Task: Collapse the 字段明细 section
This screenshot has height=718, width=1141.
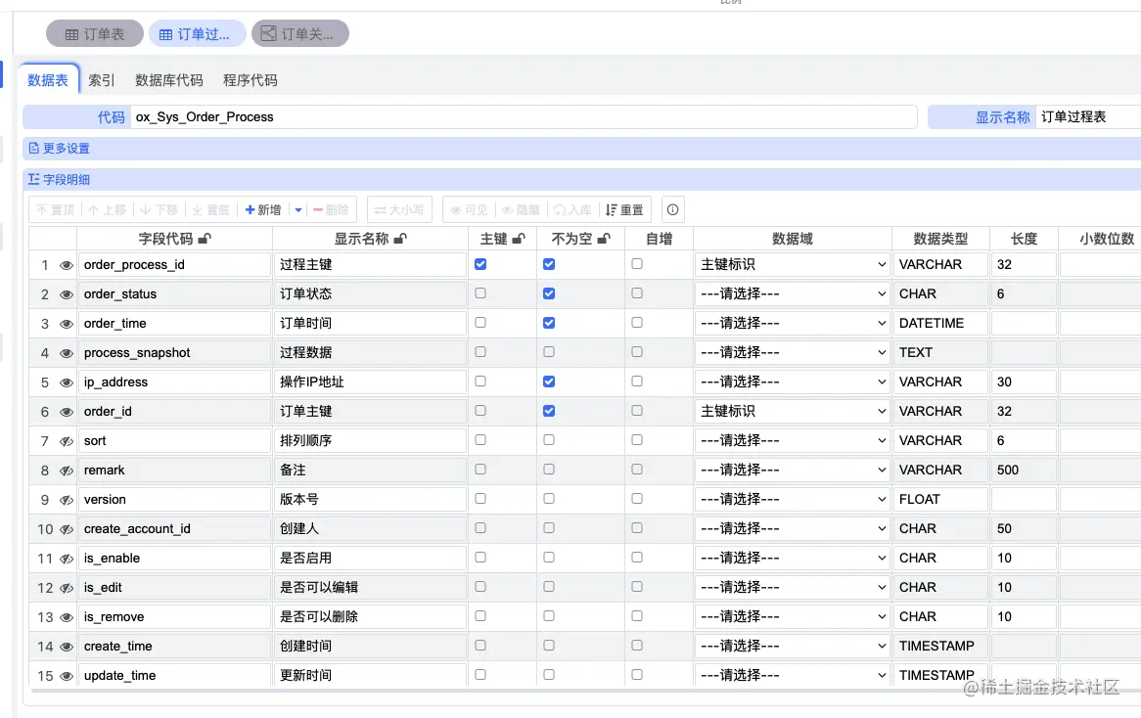Action: pyautogui.click(x=59, y=180)
